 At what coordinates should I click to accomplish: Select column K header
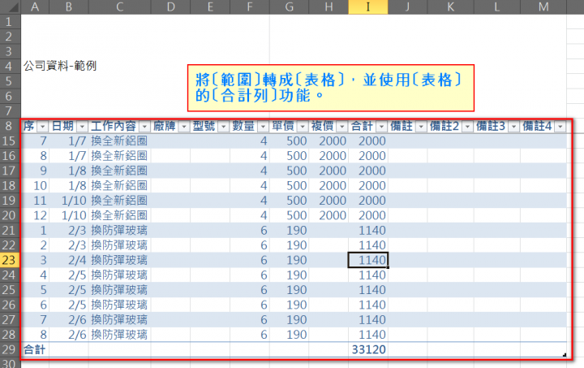tap(450, 6)
